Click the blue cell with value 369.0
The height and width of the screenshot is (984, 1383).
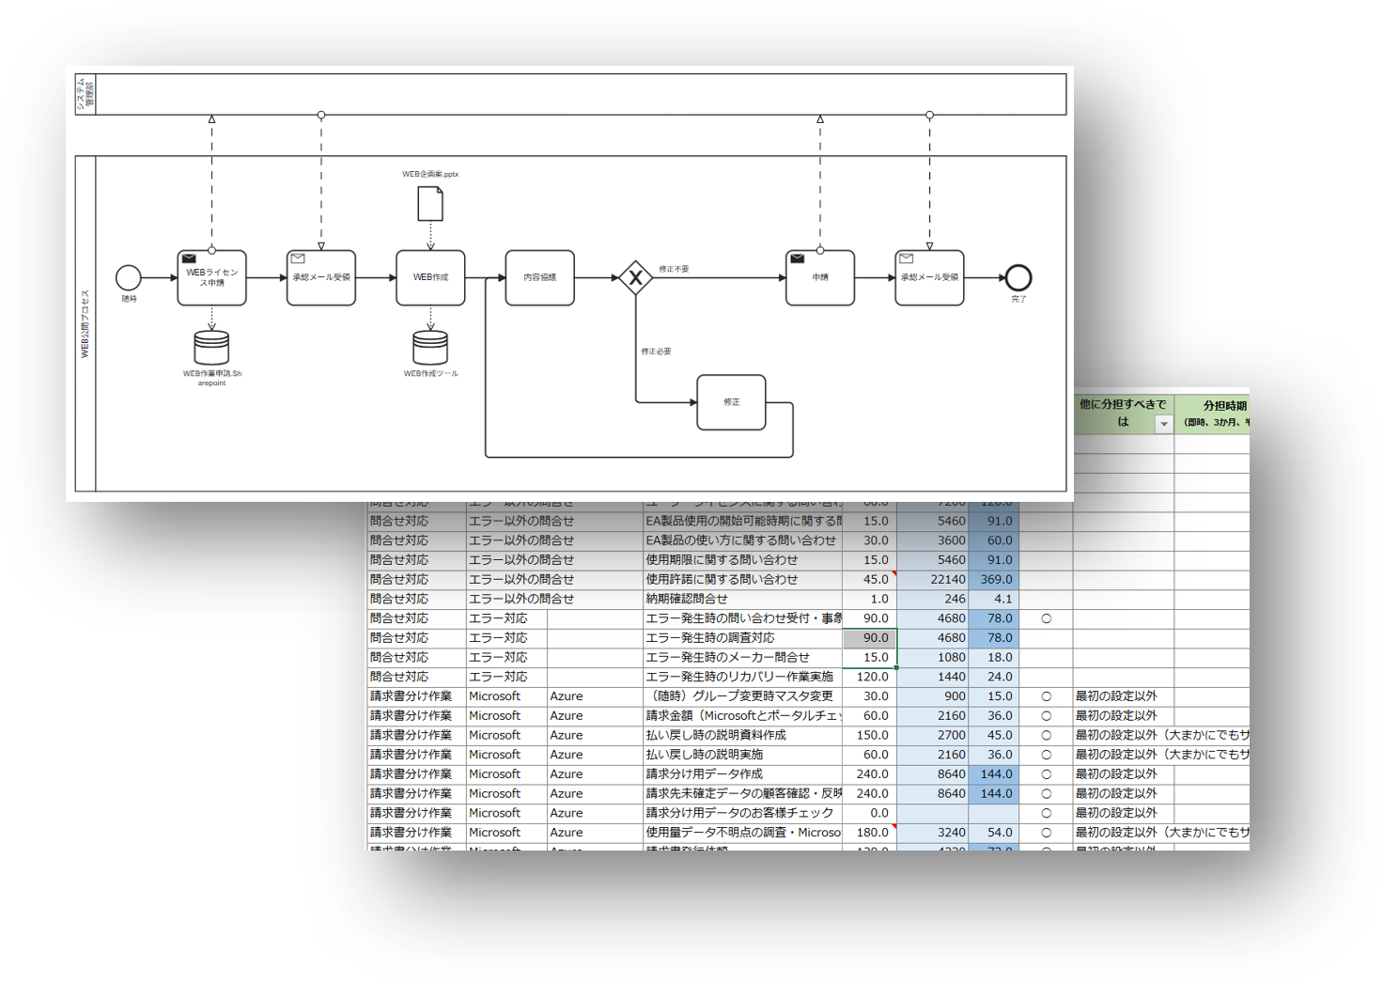[x=995, y=580]
